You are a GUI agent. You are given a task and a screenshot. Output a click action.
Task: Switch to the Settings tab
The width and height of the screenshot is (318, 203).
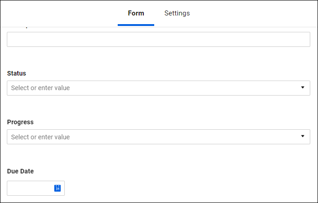point(177,13)
